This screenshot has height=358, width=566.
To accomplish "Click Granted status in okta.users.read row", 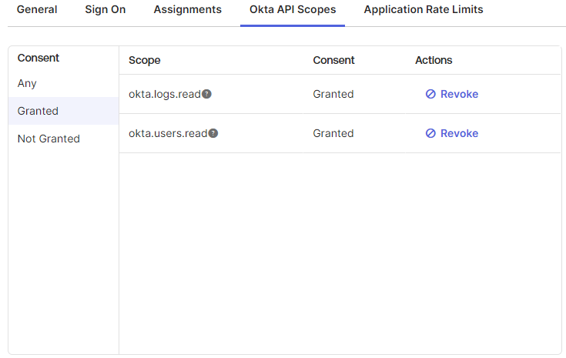I will pyautogui.click(x=333, y=133).
